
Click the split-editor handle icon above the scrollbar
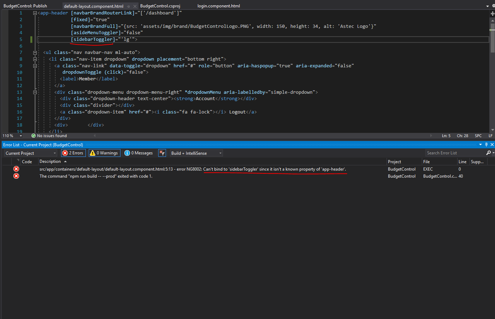(x=492, y=13)
